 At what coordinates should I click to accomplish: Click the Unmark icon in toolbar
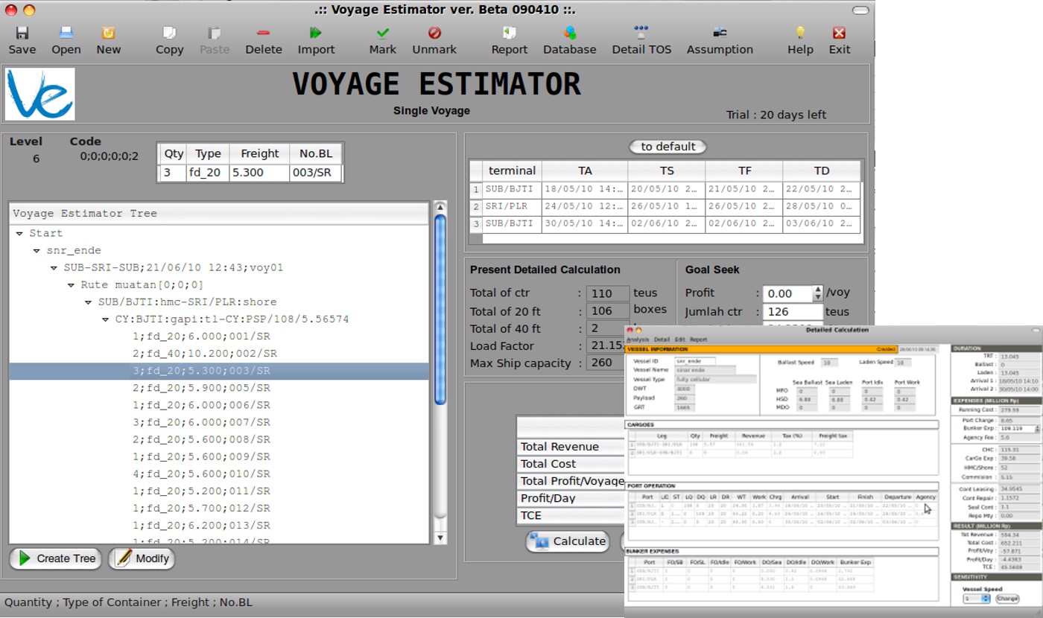[434, 34]
